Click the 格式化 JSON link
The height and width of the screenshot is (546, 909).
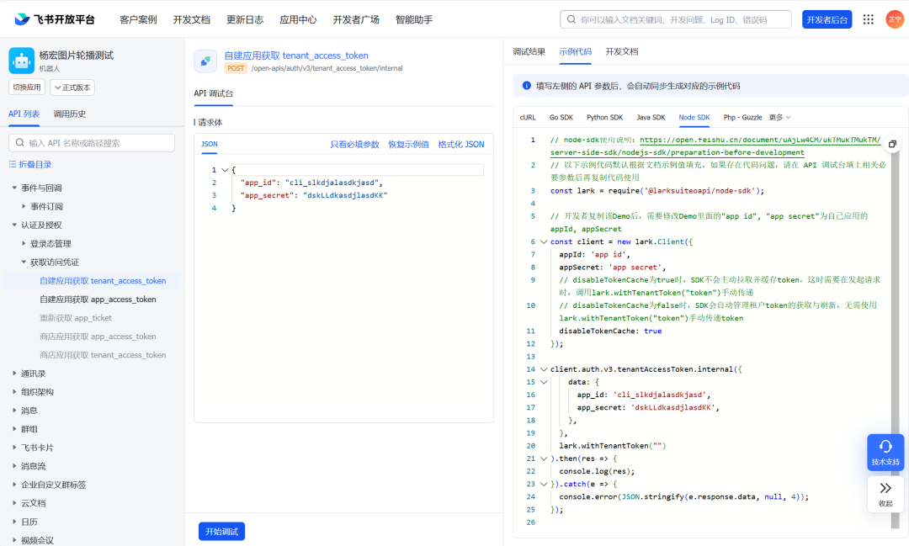[460, 145]
